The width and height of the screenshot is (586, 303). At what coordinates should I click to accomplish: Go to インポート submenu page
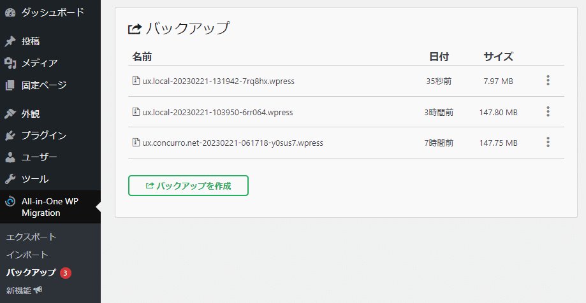(27, 255)
